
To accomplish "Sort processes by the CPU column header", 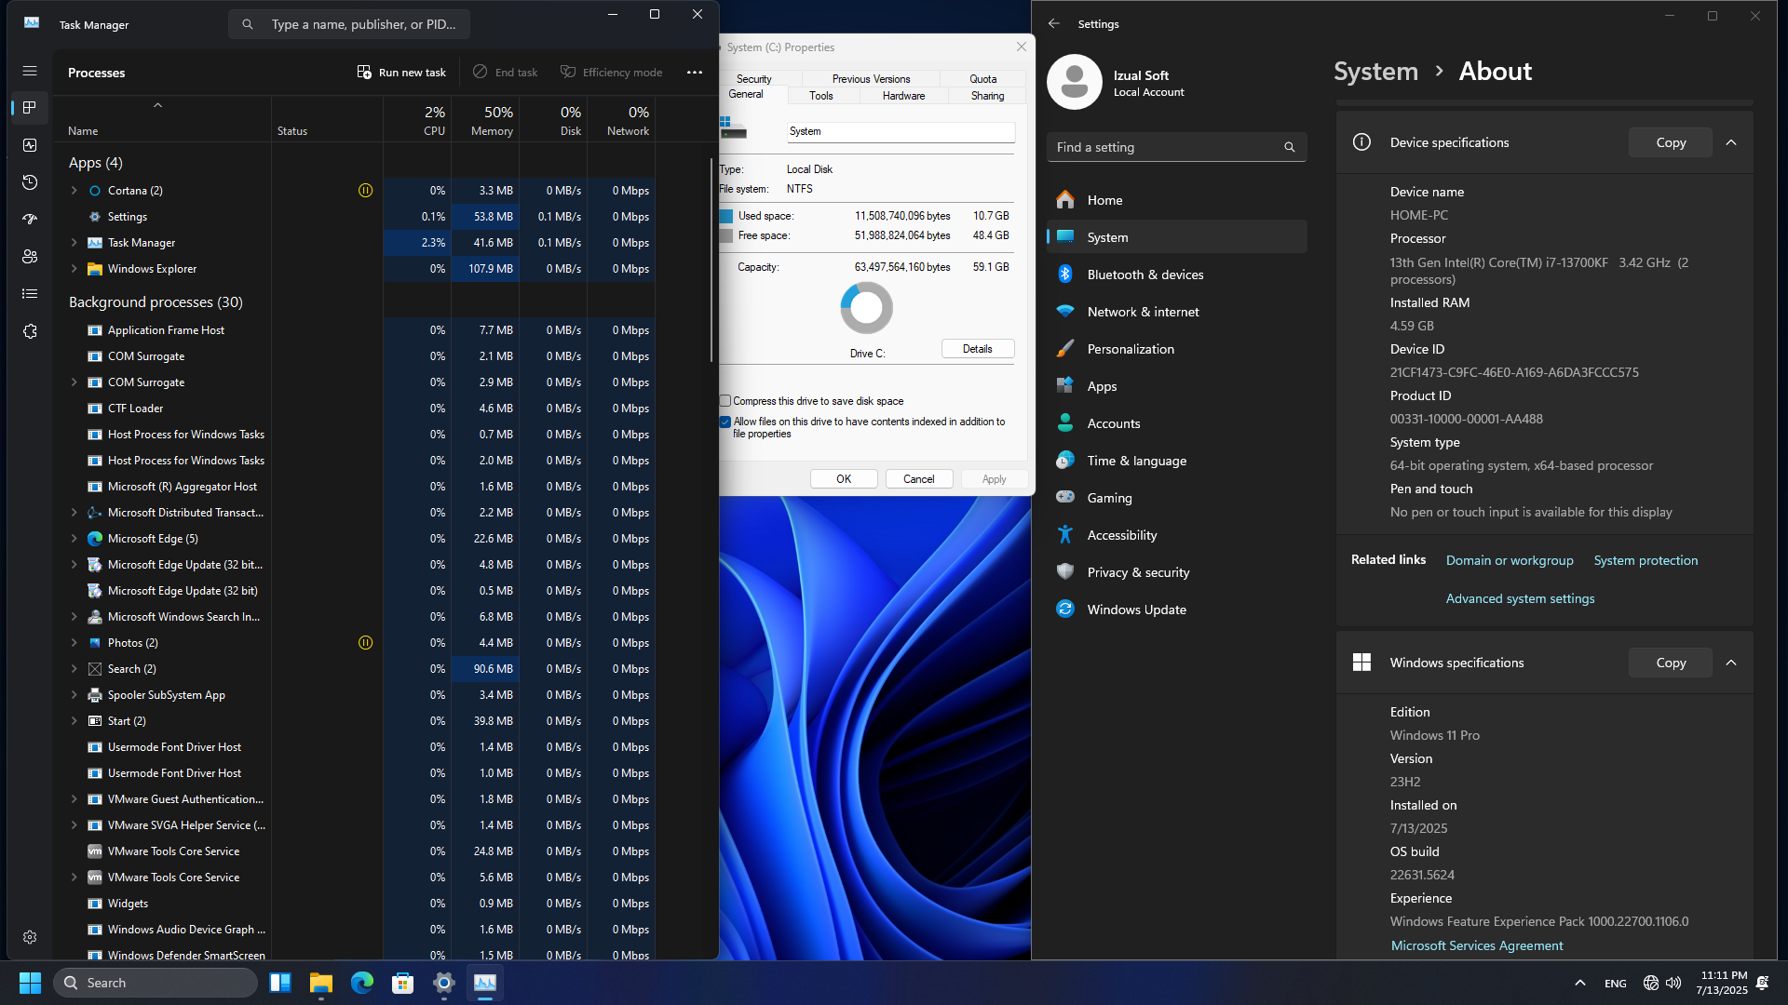I will tap(417, 120).
